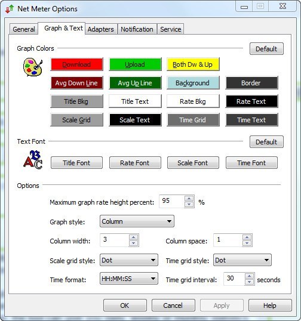Click the Column space field

[x=228, y=240]
